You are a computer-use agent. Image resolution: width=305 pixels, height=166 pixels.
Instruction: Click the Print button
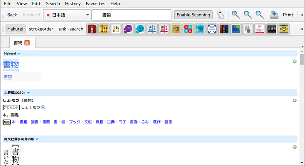click(288, 15)
